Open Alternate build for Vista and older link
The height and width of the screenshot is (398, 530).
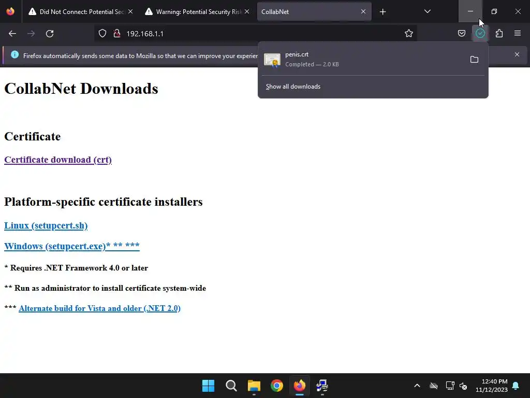tap(99, 308)
